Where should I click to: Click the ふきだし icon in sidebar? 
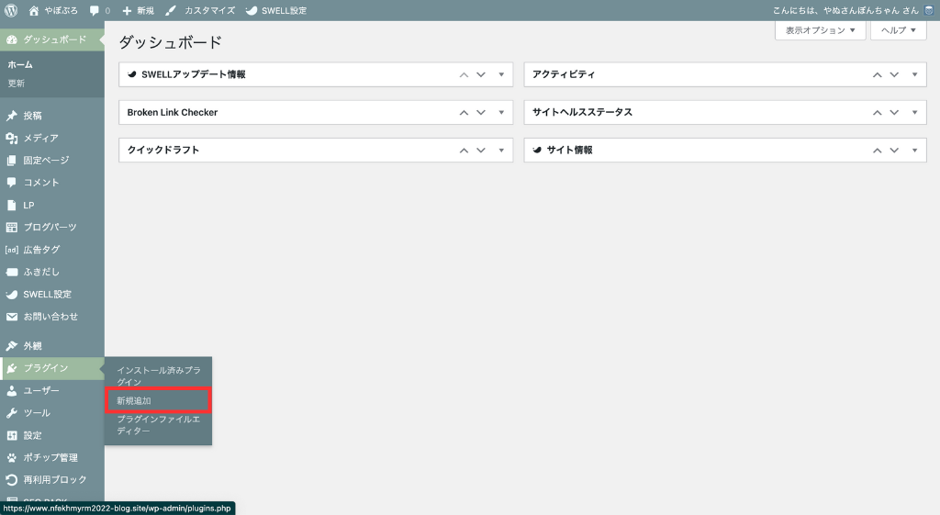click(x=11, y=272)
